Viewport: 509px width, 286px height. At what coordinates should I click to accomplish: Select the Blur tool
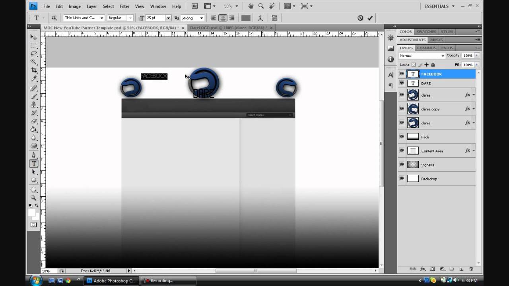click(x=34, y=138)
